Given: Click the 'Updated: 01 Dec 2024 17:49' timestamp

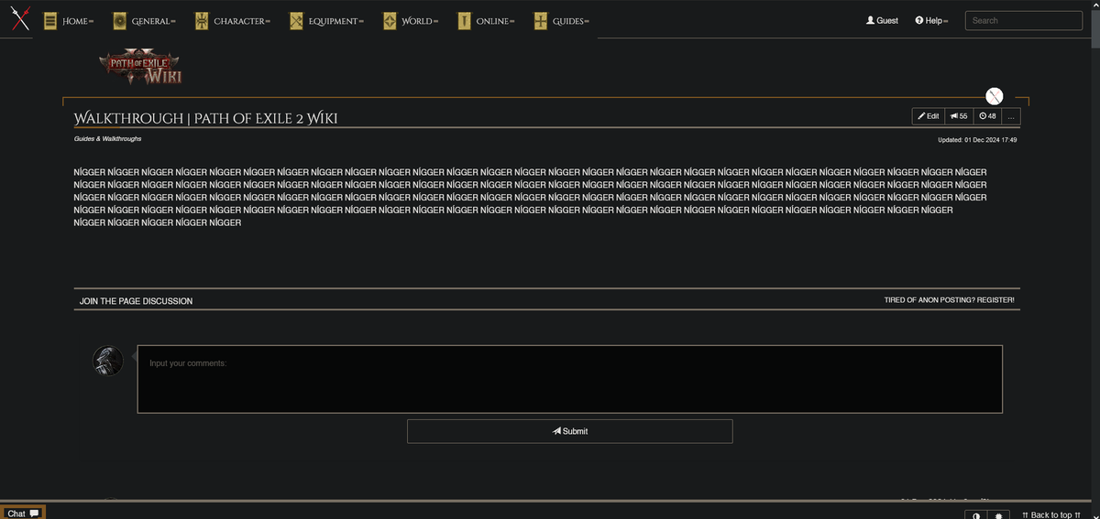Looking at the screenshot, I should (x=977, y=140).
